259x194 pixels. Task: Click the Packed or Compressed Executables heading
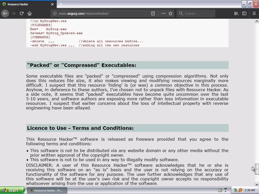[127, 65]
